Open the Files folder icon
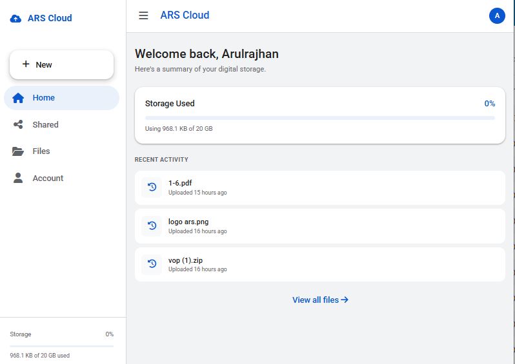 click(x=18, y=151)
